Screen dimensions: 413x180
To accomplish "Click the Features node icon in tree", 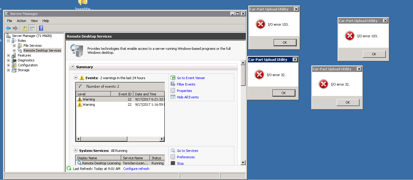I will pyautogui.click(x=14, y=55).
